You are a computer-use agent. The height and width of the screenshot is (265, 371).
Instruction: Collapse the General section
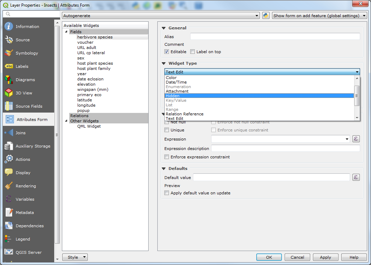[x=164, y=28]
